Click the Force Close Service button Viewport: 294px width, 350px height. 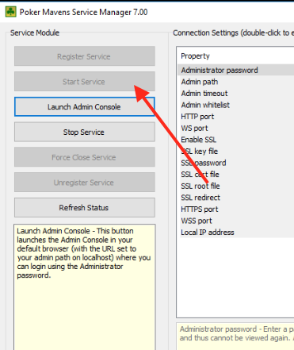(85, 157)
